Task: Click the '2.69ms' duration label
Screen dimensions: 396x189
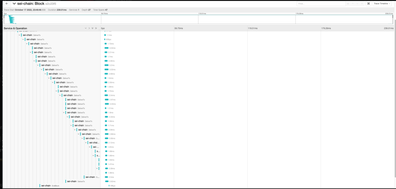Action: 112,74
